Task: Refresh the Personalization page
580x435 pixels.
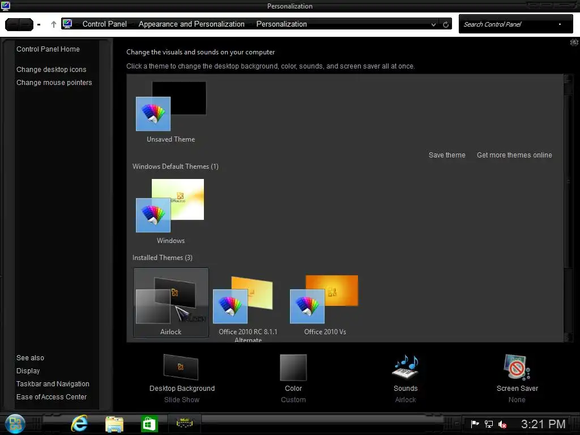Action: click(x=446, y=24)
